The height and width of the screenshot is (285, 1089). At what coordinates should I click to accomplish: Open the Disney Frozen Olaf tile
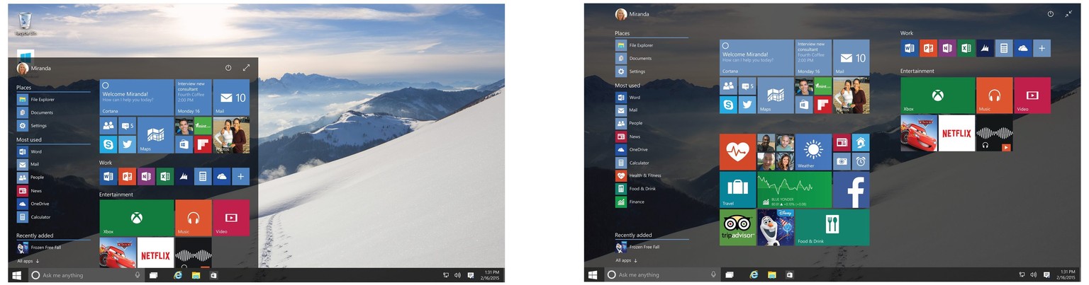point(775,227)
